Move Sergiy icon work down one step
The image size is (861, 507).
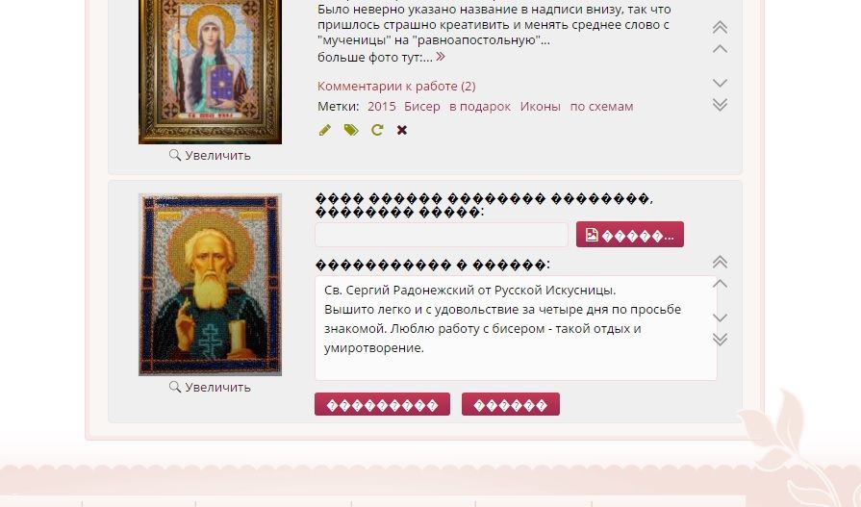tap(720, 317)
